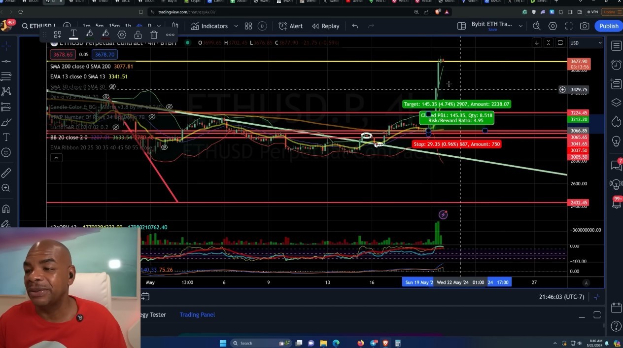Select the Text tool in left sidebar
This screenshot has height=348, width=623.
click(6, 137)
